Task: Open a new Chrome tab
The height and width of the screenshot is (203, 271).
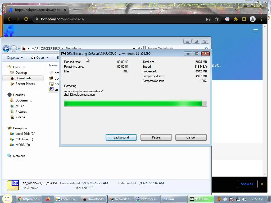Action: coord(75,10)
